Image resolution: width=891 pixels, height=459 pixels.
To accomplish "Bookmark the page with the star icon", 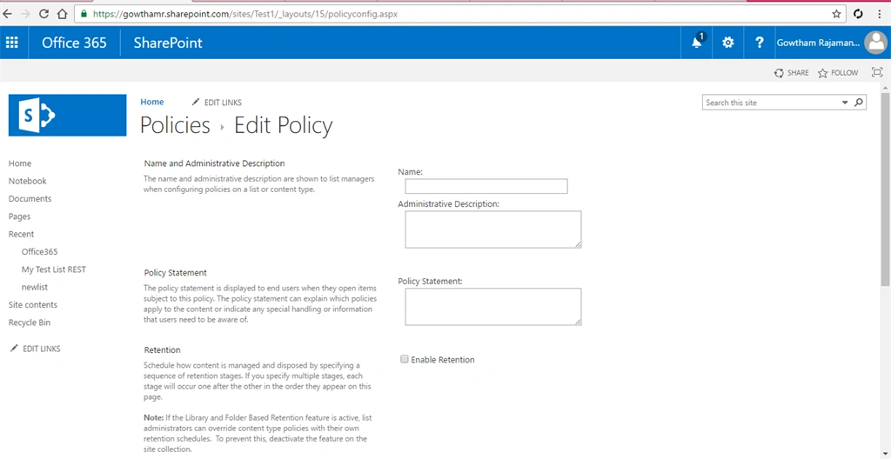I will pos(836,14).
